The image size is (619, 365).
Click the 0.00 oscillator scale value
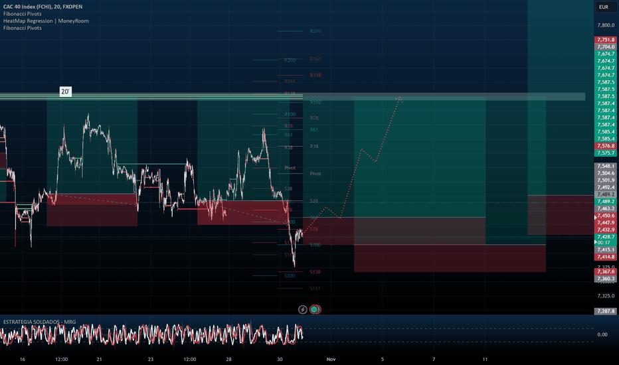click(602, 334)
